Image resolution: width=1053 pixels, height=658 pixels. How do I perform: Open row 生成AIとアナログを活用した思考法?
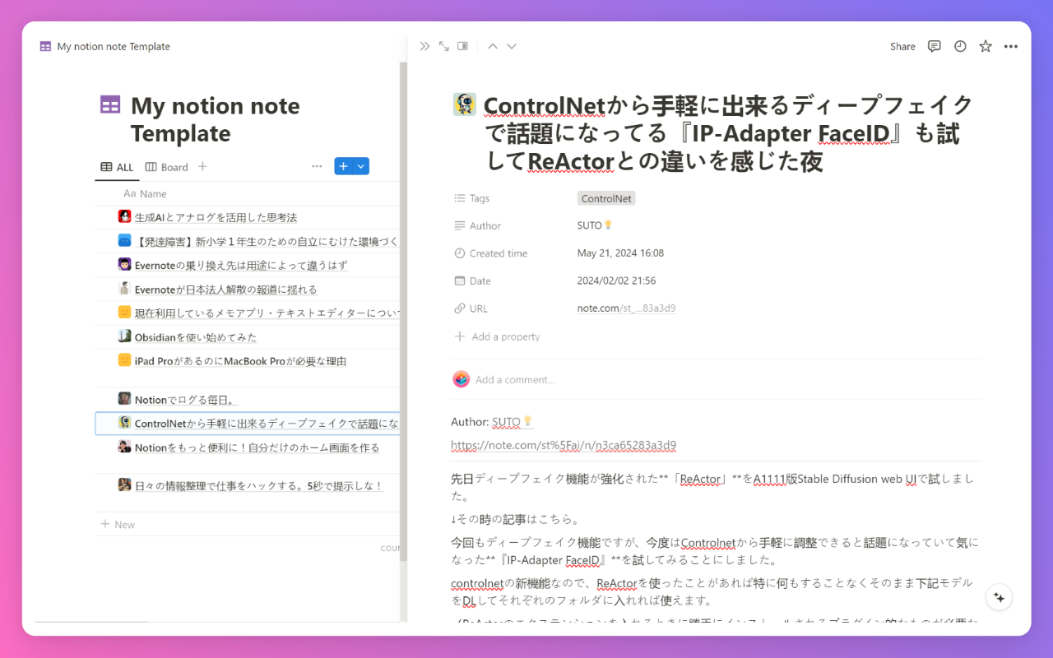pyautogui.click(x=216, y=217)
